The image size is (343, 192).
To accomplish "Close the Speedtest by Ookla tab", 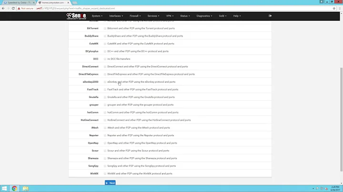I will (34, 3).
